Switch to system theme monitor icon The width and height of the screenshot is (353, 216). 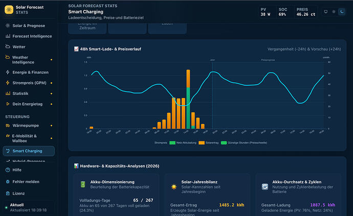coord(325,12)
